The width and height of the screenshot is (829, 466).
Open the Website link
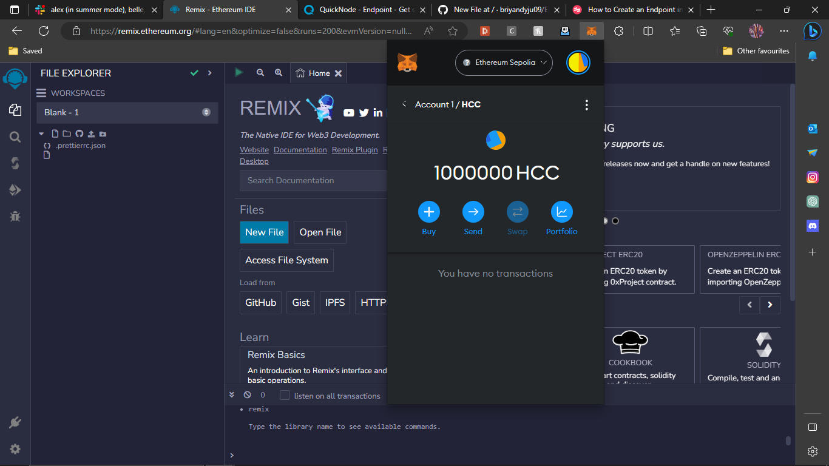pyautogui.click(x=254, y=150)
